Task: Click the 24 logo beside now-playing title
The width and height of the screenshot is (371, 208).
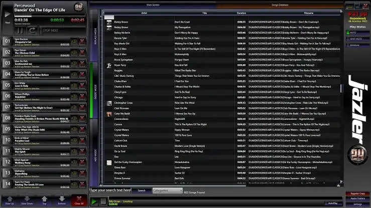Action: (78, 8)
